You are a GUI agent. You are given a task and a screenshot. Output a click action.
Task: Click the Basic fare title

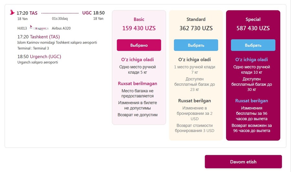click(139, 19)
